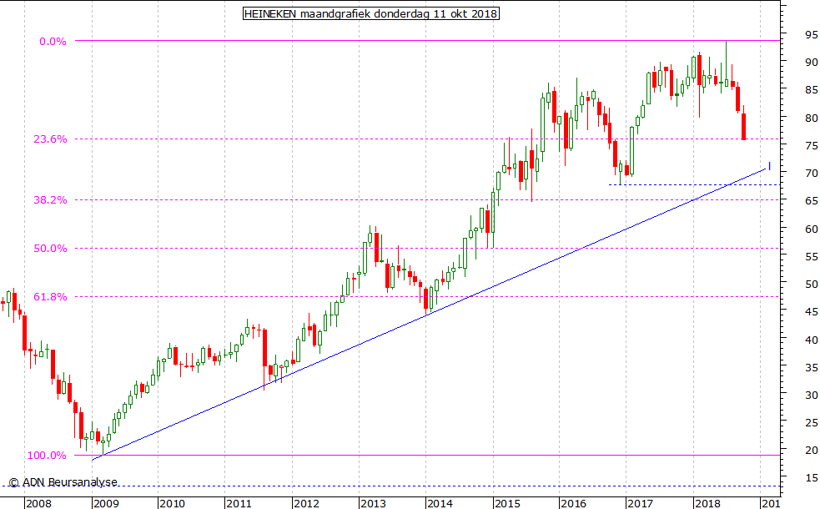Viewport: 820px width, 509px height.
Task: Select the 40 price label on price axis
Action: 812,340
